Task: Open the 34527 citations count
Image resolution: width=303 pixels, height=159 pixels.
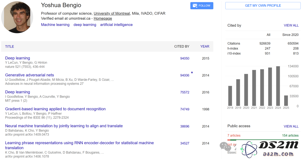Action: point(185,143)
